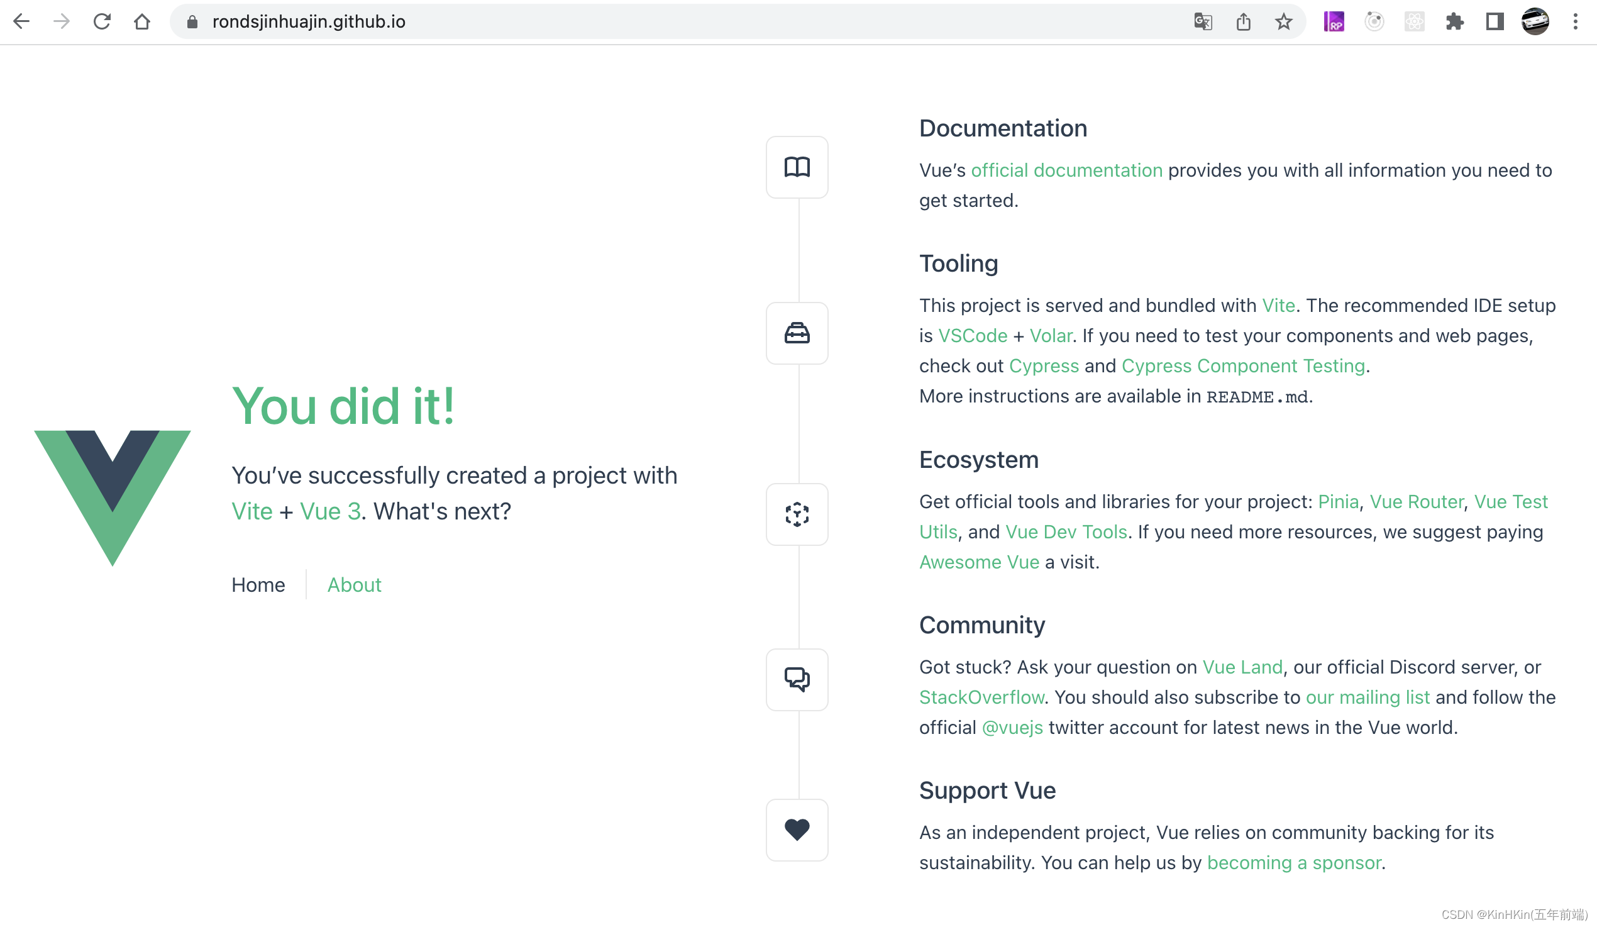This screenshot has width=1597, height=927.
Task: Toggle the browser side panel
Action: (1495, 21)
